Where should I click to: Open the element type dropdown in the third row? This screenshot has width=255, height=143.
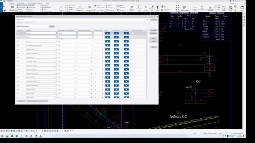point(41,41)
